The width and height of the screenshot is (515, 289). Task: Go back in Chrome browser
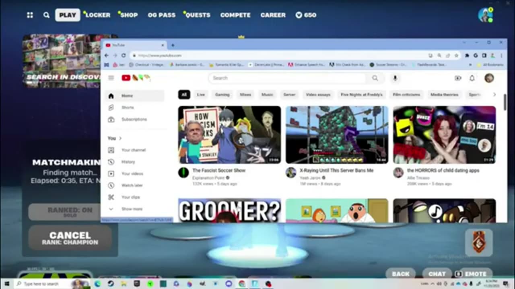tap(107, 55)
